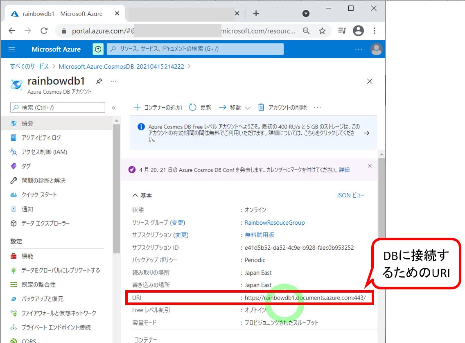The height and width of the screenshot is (343, 465).
Task: Show more toolbar commands ellipsis
Action: pos(317,107)
